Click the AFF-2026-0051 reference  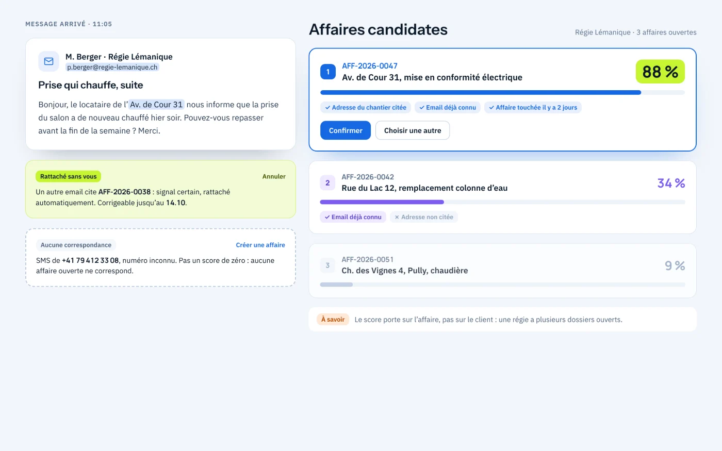click(x=368, y=259)
